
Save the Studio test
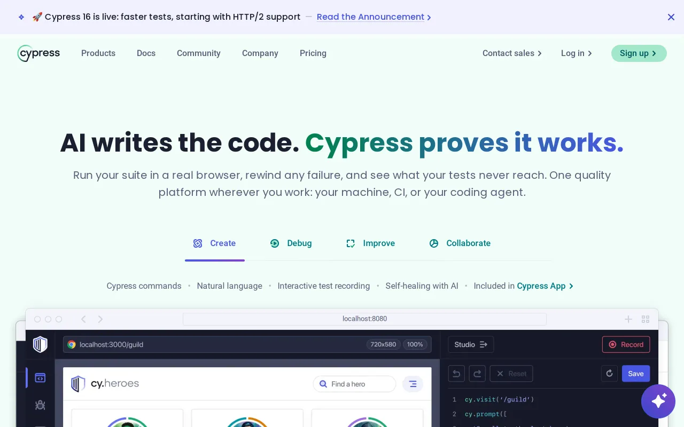pyautogui.click(x=636, y=374)
